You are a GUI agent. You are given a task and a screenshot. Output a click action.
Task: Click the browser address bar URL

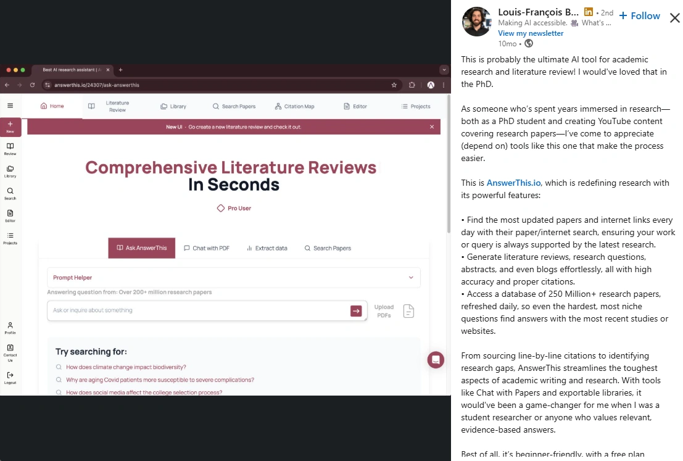click(97, 85)
